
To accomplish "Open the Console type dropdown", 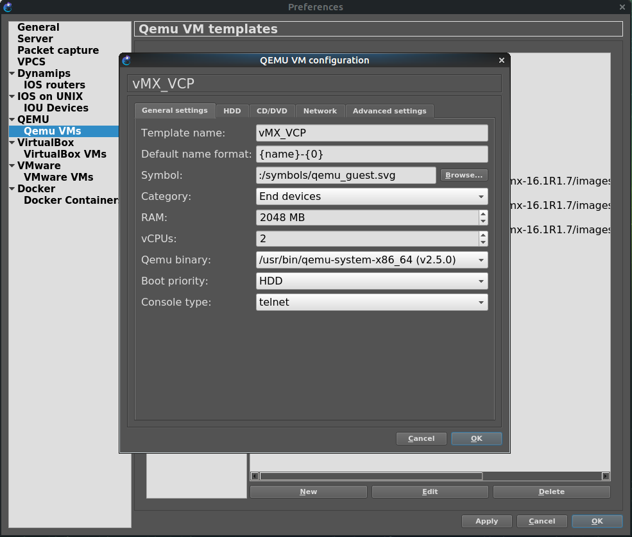I will 372,302.
